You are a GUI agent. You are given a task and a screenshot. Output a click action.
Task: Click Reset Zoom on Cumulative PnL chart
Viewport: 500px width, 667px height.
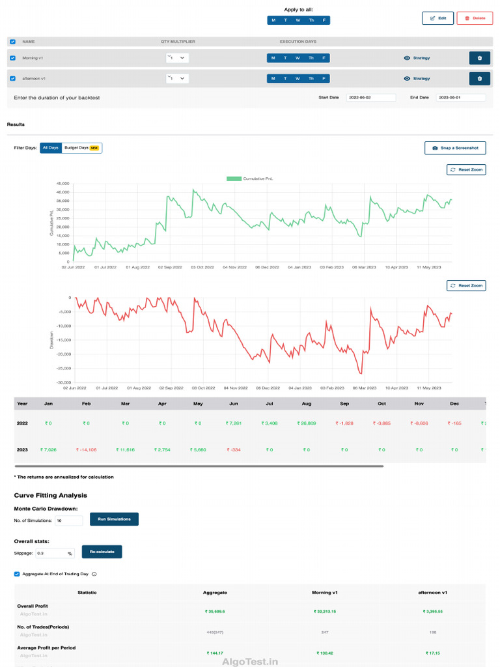465,169
